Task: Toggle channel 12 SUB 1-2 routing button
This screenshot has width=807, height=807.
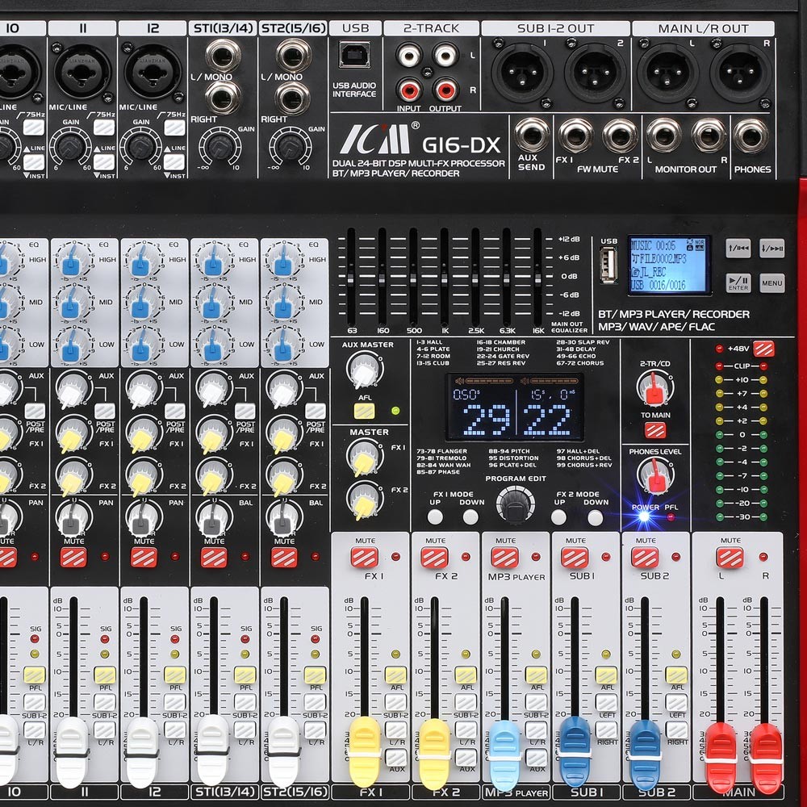Action: click(174, 702)
